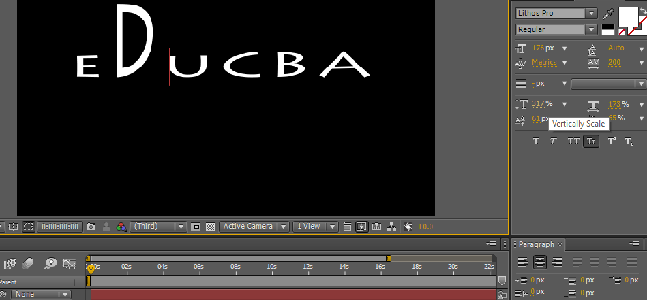The image size is (647, 300).
Task: Open the comp flowchart icon
Action: click(392, 227)
